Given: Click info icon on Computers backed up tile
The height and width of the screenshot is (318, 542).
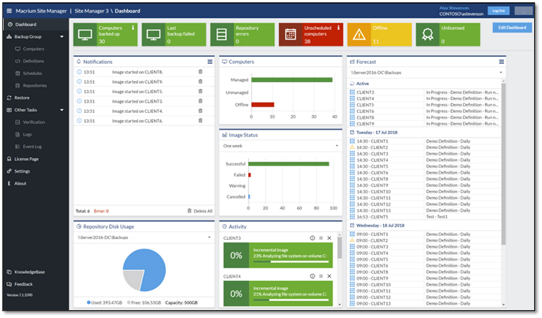Looking at the screenshot, I should (133, 28).
